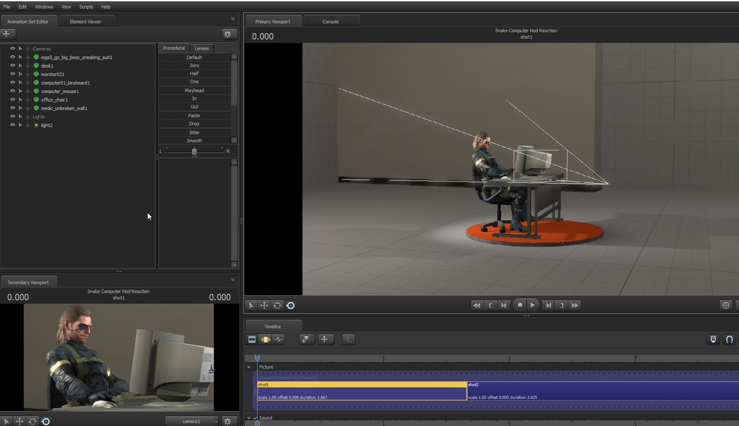This screenshot has height=426, width=739.
Task: Apply the Zero preset
Action: point(194,65)
